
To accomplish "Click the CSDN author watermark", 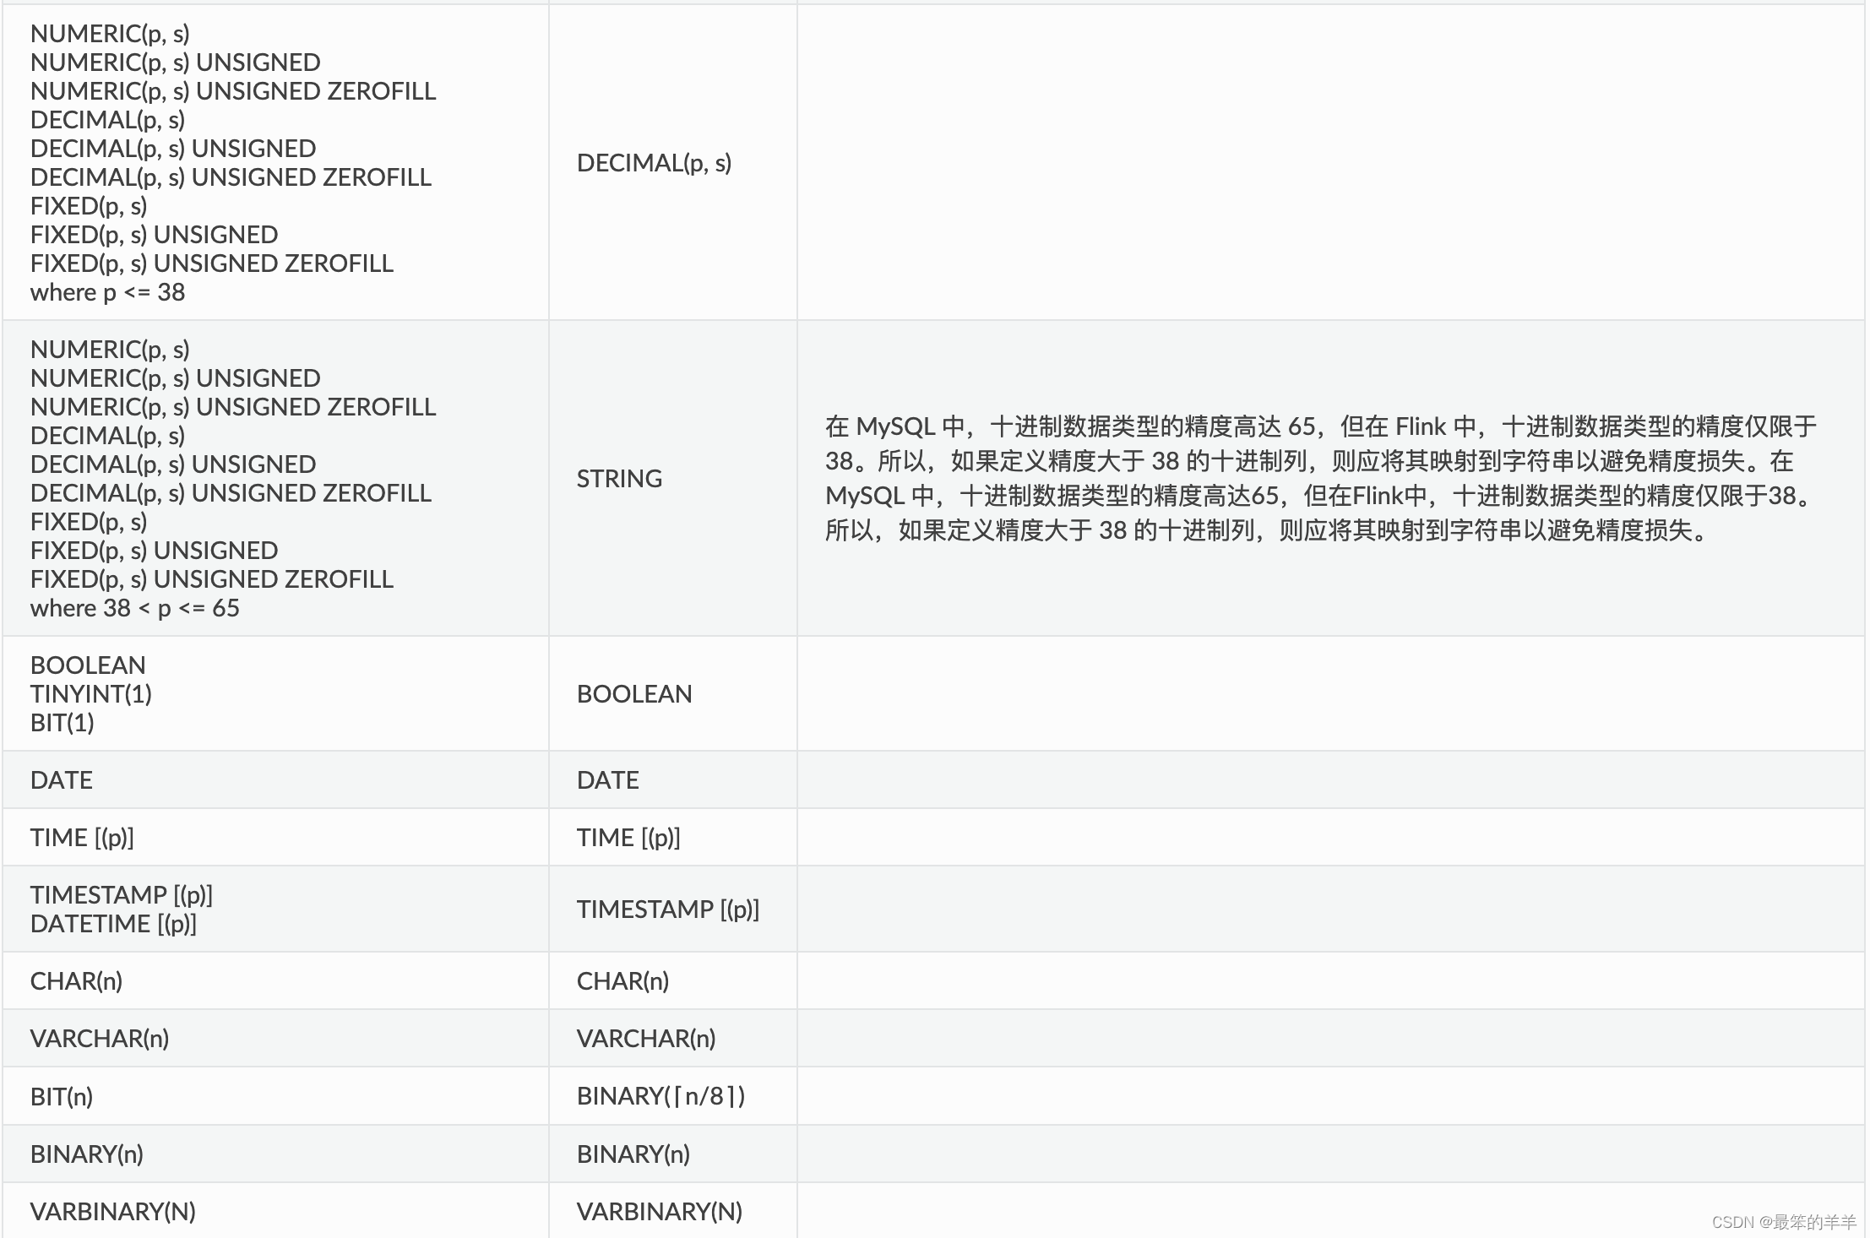I will [x=1783, y=1222].
